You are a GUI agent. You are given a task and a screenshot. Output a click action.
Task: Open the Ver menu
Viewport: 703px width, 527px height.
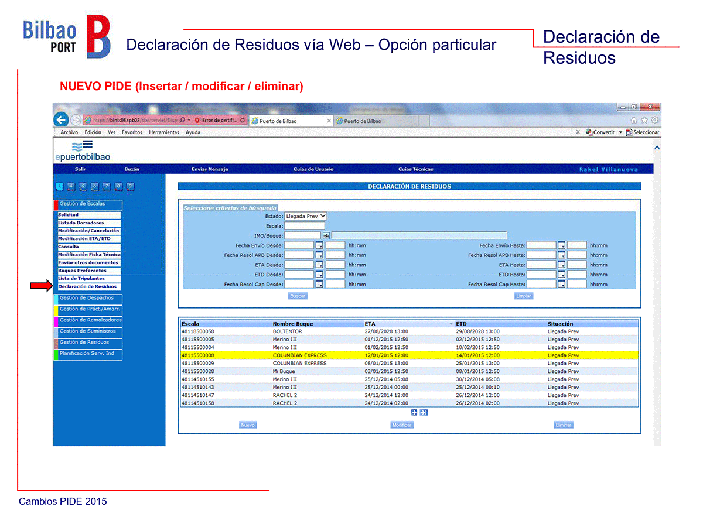point(111,132)
